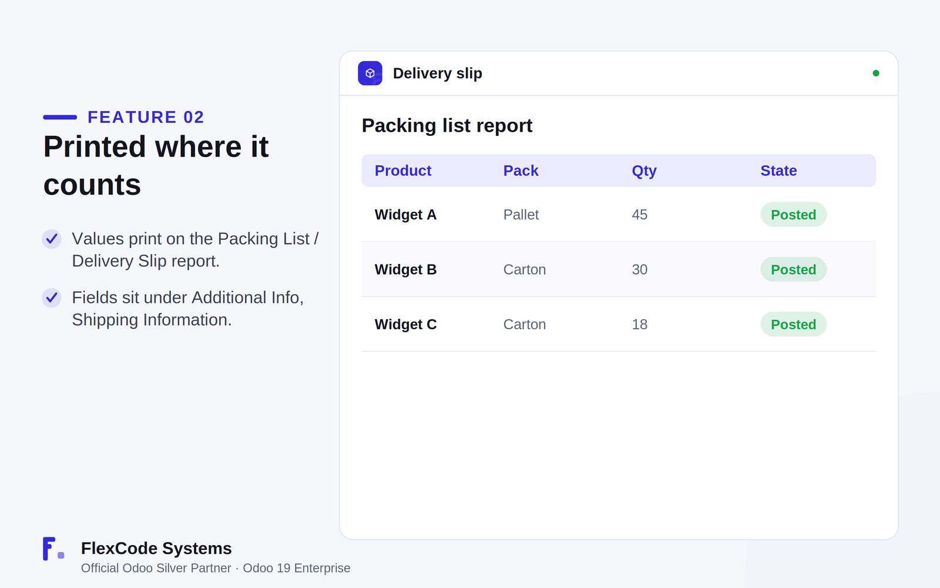Click the Pallet pack cell
The image size is (940, 588).
click(521, 215)
